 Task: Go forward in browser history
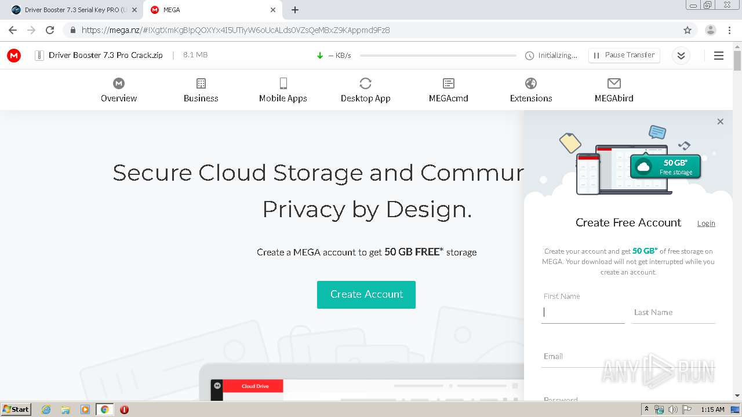[x=31, y=30]
